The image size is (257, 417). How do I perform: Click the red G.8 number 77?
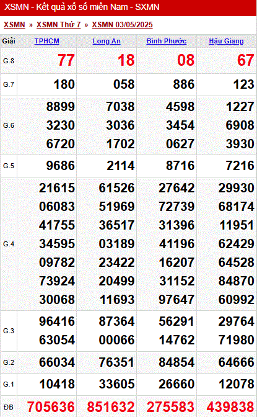[x=66, y=60]
